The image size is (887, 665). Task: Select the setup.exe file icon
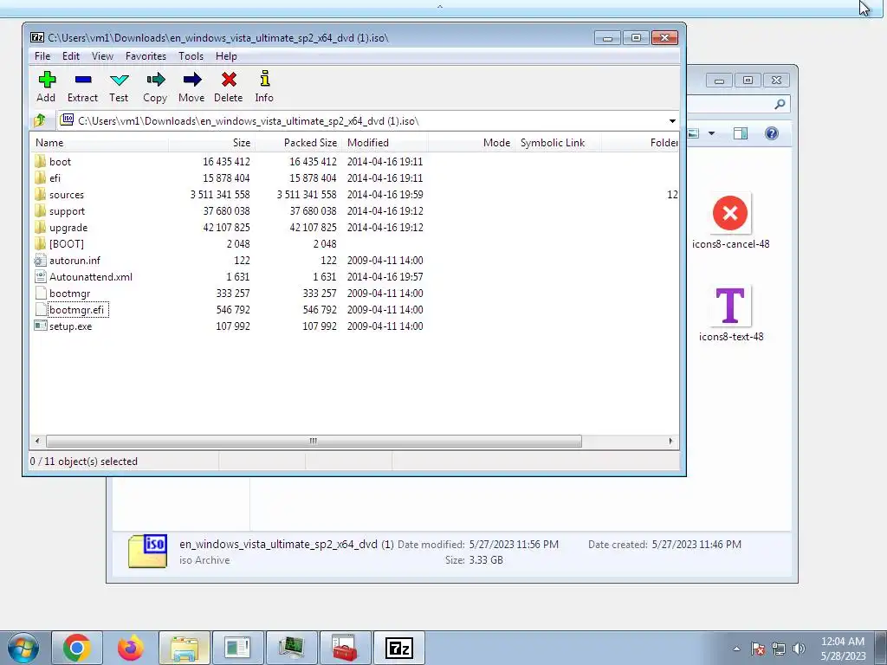click(40, 326)
